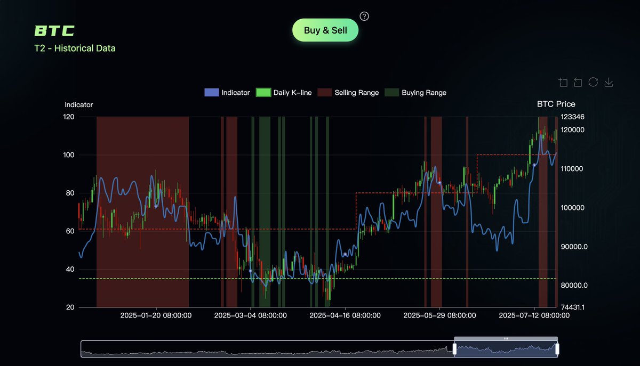This screenshot has height=366, width=640.
Task: Grab the left handle of zoom slider
Action: [455, 349]
